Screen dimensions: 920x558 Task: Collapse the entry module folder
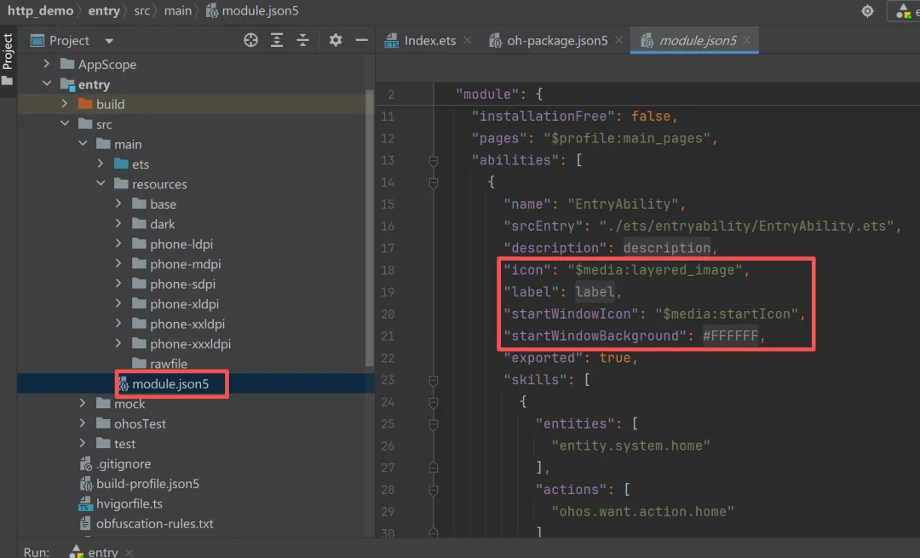pyautogui.click(x=47, y=83)
